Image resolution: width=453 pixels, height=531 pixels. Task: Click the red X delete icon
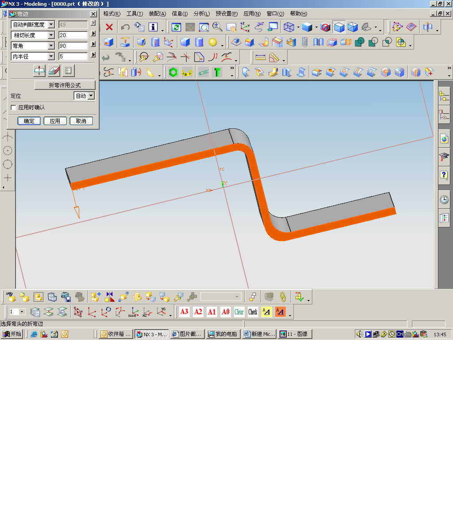(x=109, y=27)
